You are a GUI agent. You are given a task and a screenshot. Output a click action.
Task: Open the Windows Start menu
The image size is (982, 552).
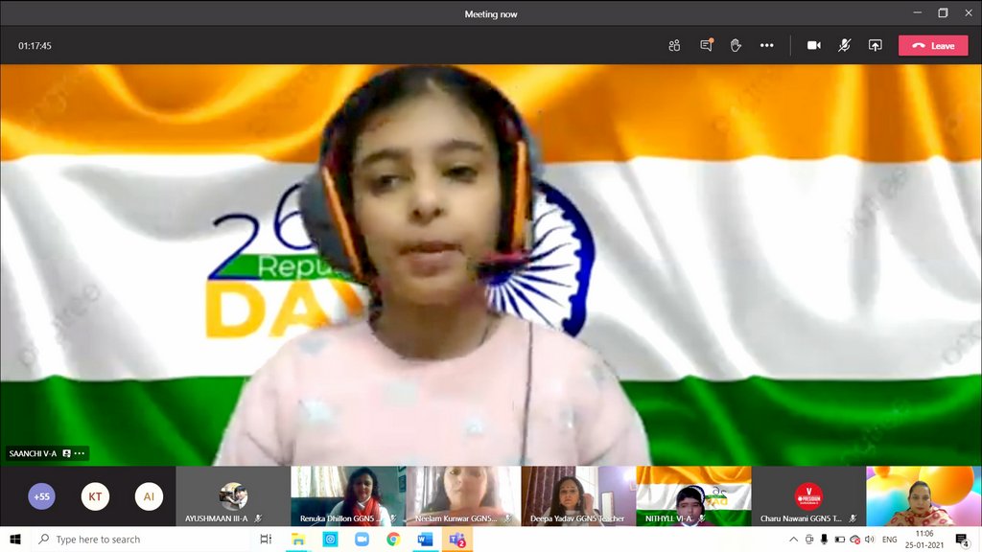15,539
